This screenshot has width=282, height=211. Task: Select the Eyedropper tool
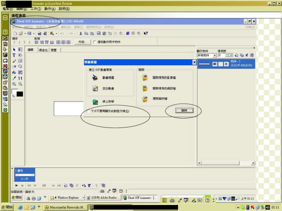(14, 78)
